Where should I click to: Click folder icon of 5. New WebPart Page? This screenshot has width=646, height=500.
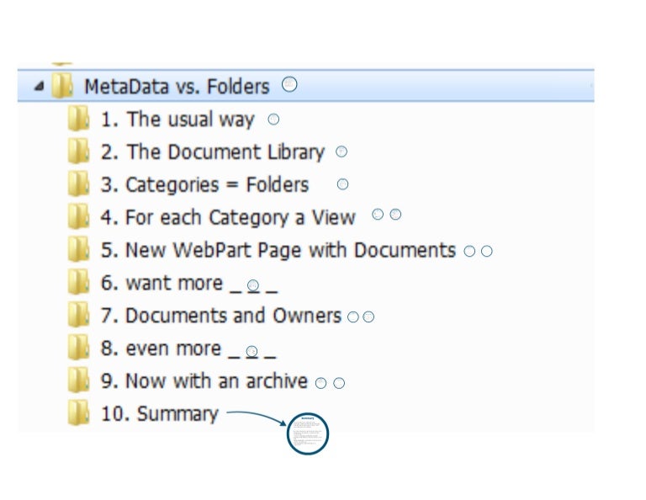click(x=78, y=250)
